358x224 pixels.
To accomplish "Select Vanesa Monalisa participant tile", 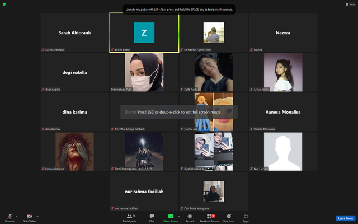I will 283,112.
